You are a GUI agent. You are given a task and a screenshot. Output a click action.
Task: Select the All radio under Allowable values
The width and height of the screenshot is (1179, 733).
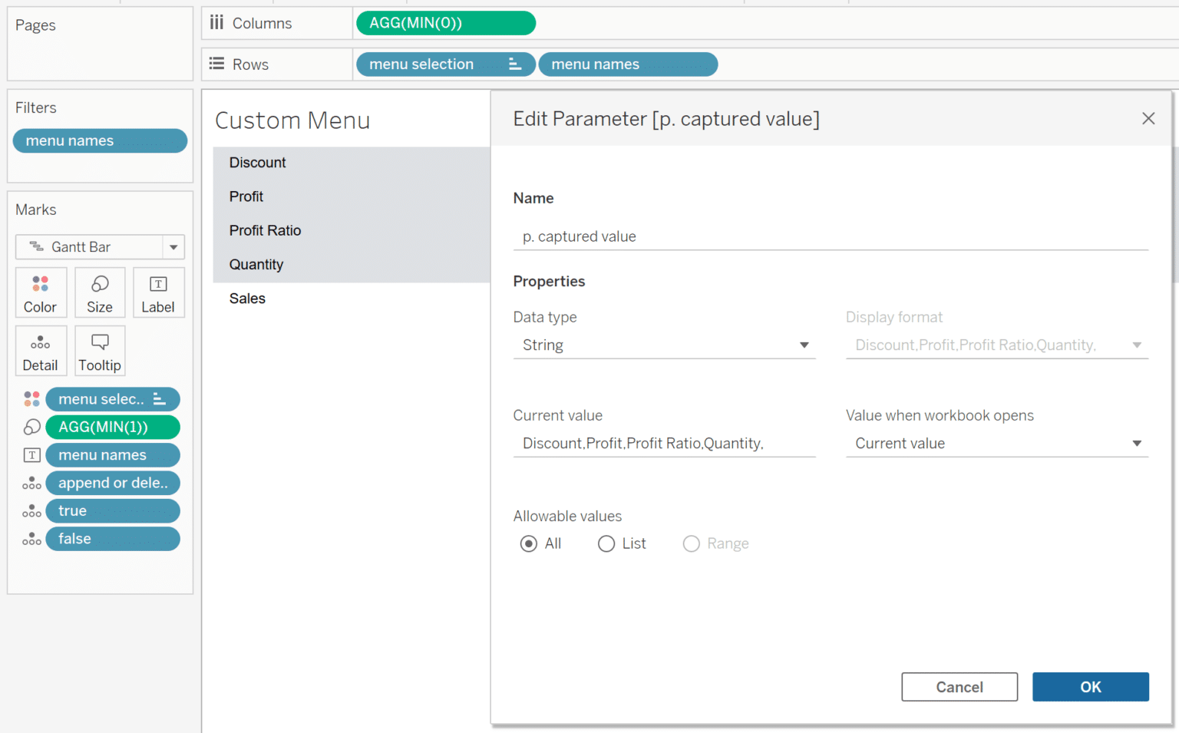point(529,543)
